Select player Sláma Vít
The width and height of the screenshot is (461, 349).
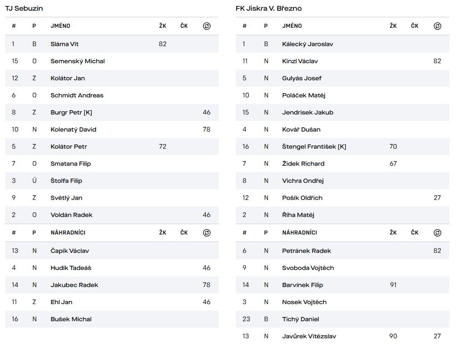pos(65,44)
